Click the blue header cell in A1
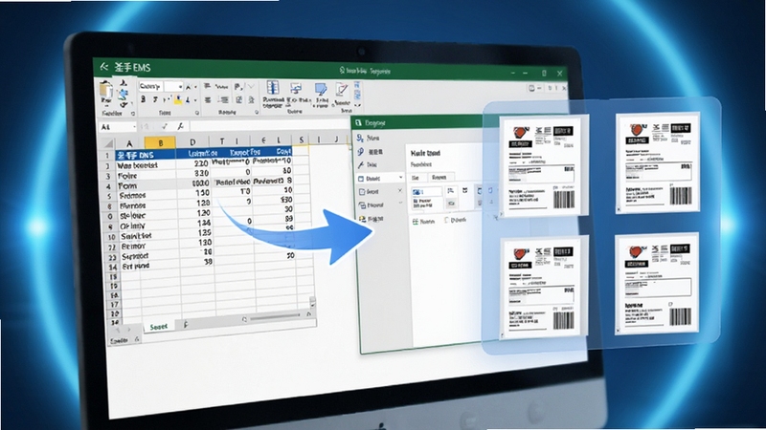Image resolution: width=766 pixels, height=430 pixels. point(146,155)
